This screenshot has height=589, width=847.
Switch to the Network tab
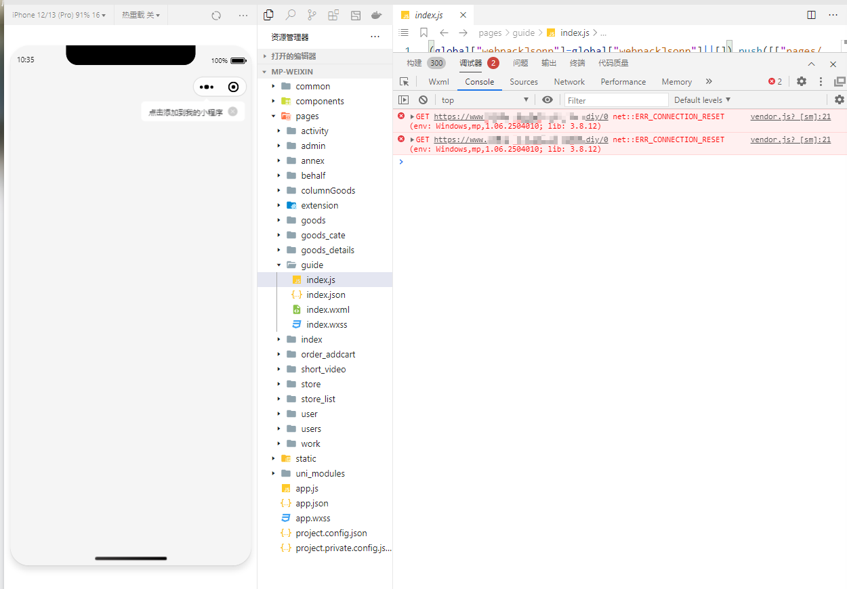click(569, 81)
